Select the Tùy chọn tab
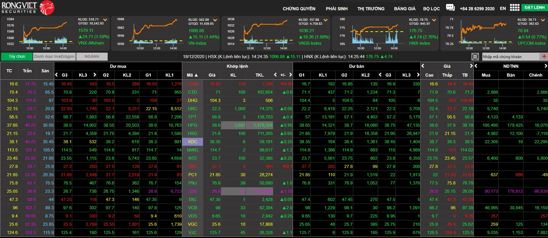 pyautogui.click(x=17, y=56)
